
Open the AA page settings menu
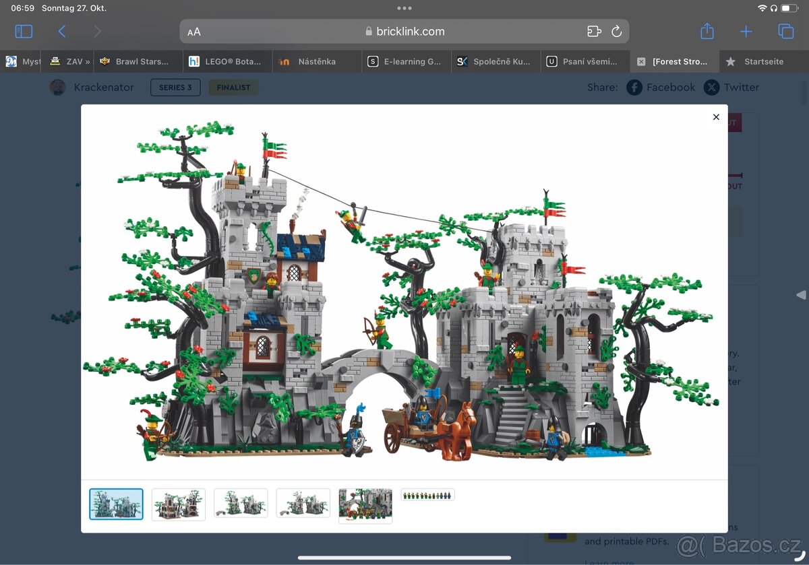pyautogui.click(x=193, y=31)
